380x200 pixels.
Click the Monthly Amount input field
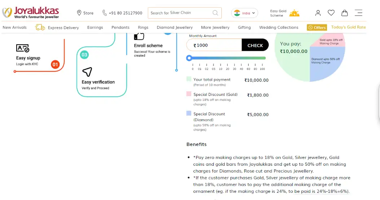[x=215, y=45]
